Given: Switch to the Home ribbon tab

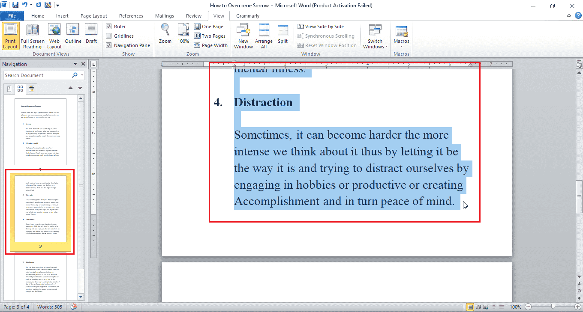Looking at the screenshot, I should point(38,16).
